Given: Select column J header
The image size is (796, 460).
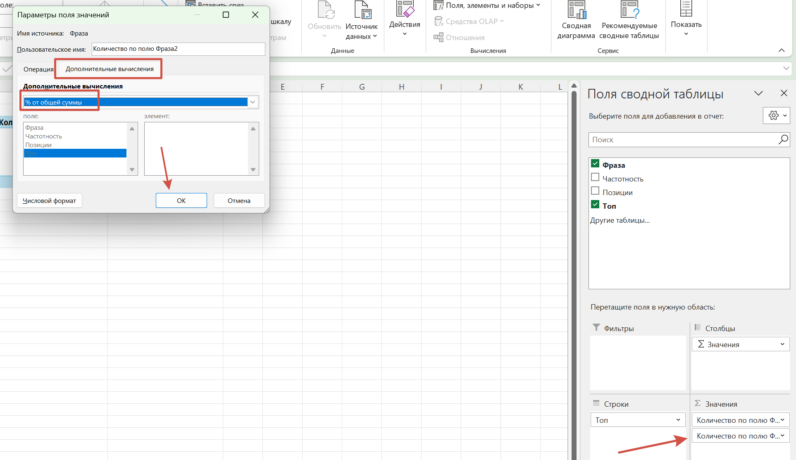Looking at the screenshot, I should click(x=481, y=87).
